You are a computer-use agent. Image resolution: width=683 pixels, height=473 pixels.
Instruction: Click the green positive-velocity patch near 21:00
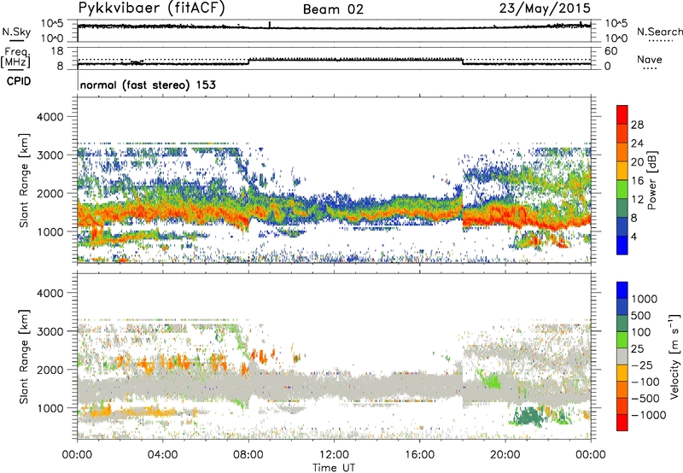(528, 416)
